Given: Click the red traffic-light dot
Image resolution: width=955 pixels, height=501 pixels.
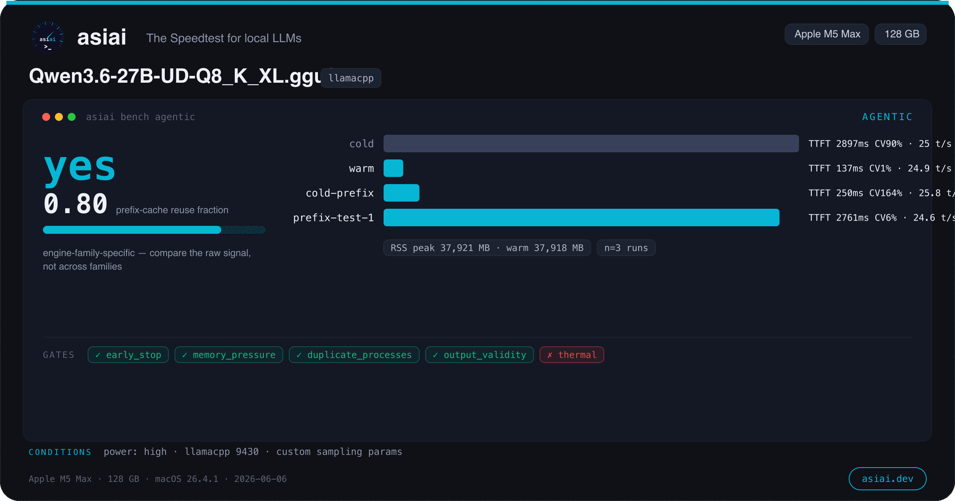Looking at the screenshot, I should (46, 117).
